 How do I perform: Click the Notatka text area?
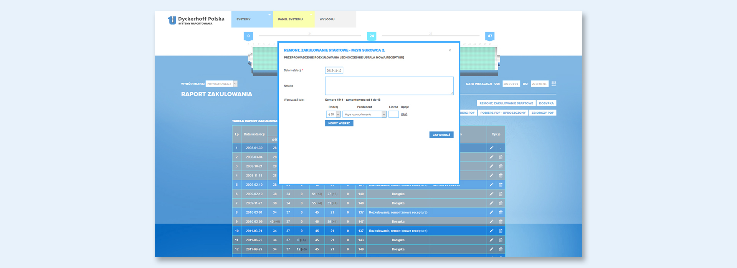[x=389, y=86]
